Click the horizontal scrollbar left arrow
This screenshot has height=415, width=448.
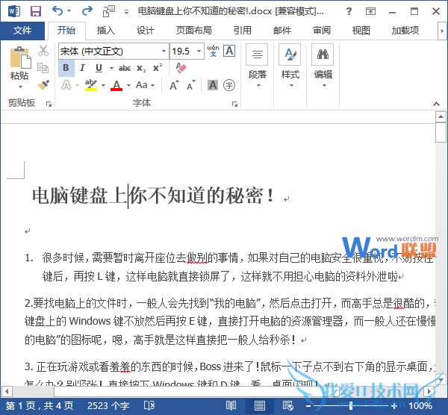coord(7,391)
